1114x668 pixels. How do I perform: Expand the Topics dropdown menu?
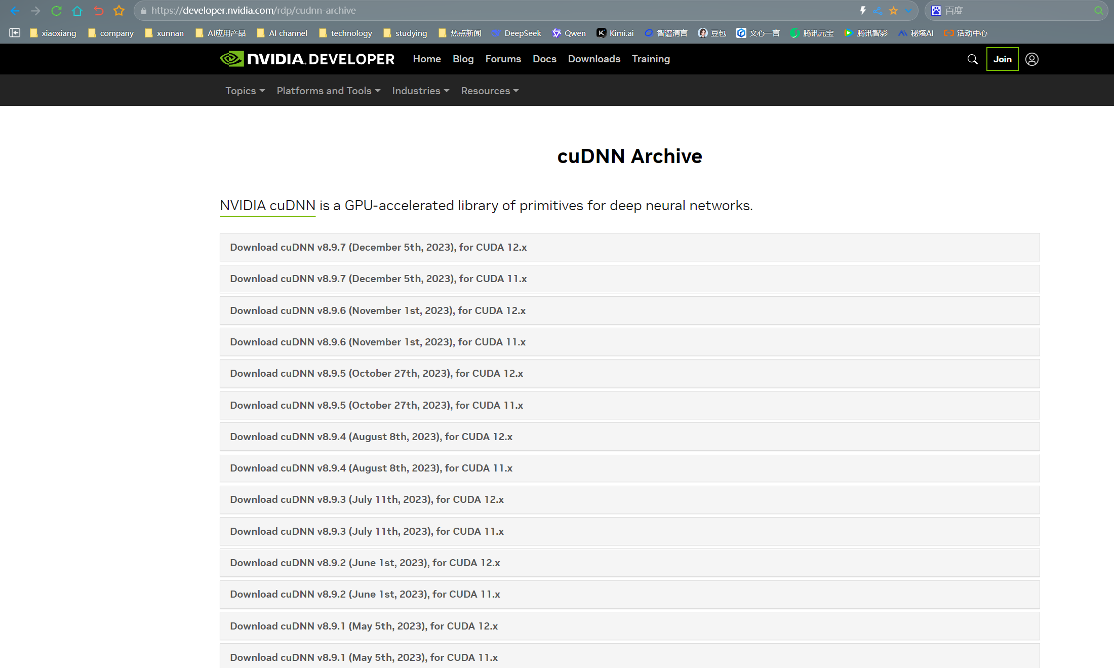(245, 91)
